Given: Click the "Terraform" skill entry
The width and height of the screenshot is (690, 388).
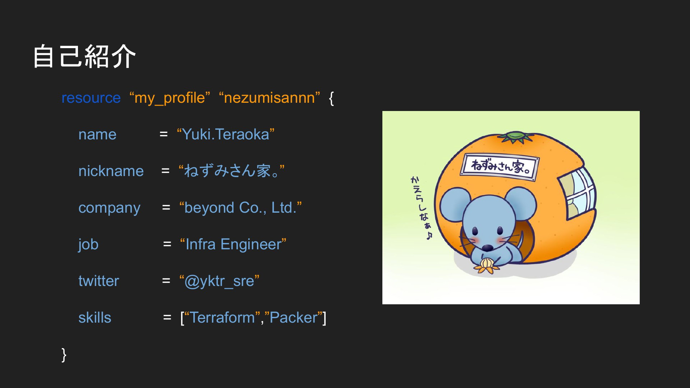Looking at the screenshot, I should click(222, 318).
